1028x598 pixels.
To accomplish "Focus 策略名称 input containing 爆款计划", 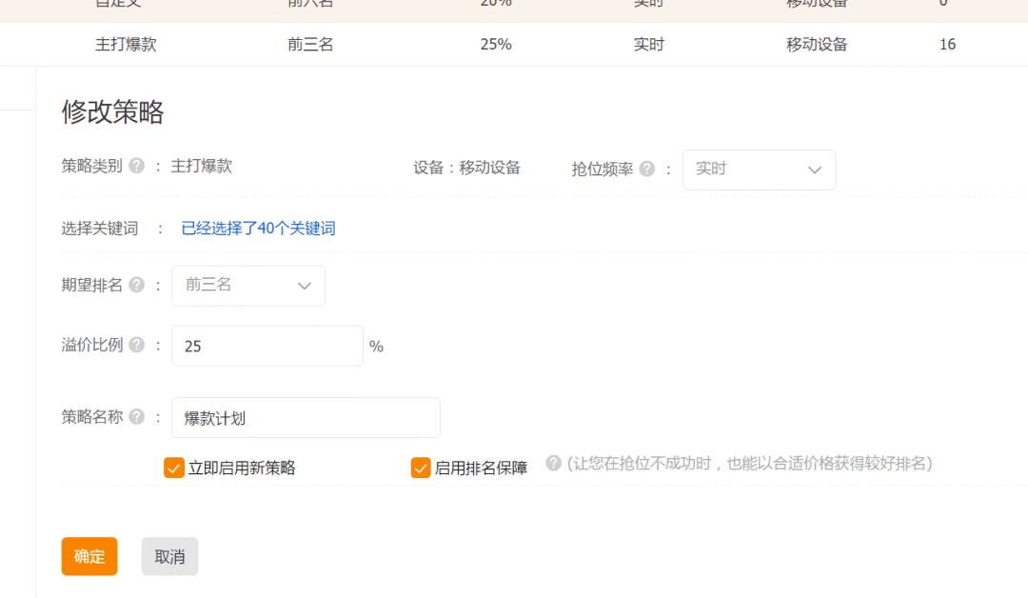I will click(306, 418).
